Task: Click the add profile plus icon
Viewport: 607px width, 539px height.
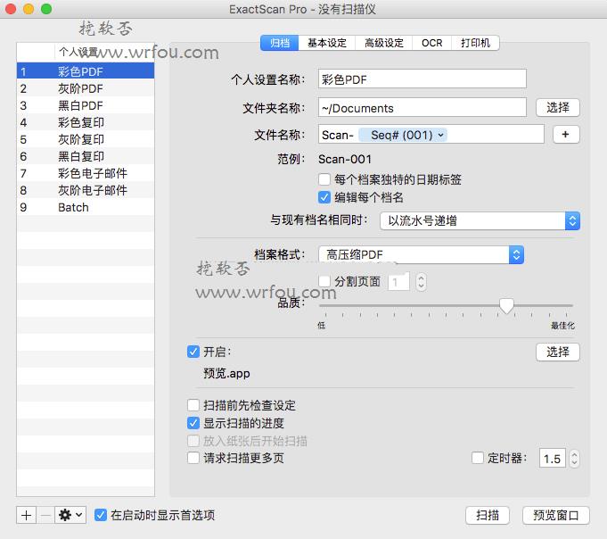Action: 27,515
